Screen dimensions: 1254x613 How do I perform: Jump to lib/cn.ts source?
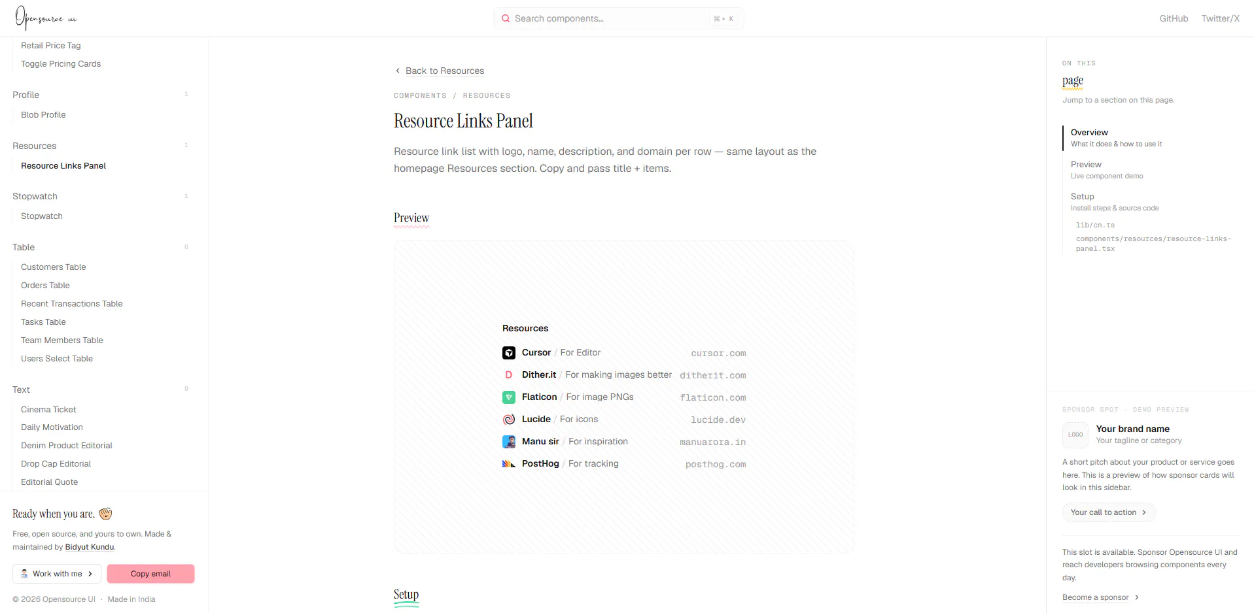(1095, 225)
